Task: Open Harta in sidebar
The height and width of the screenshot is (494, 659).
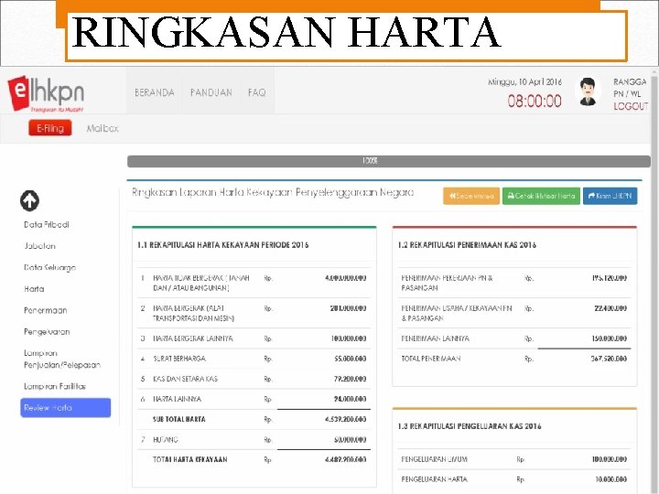Action: coord(34,289)
